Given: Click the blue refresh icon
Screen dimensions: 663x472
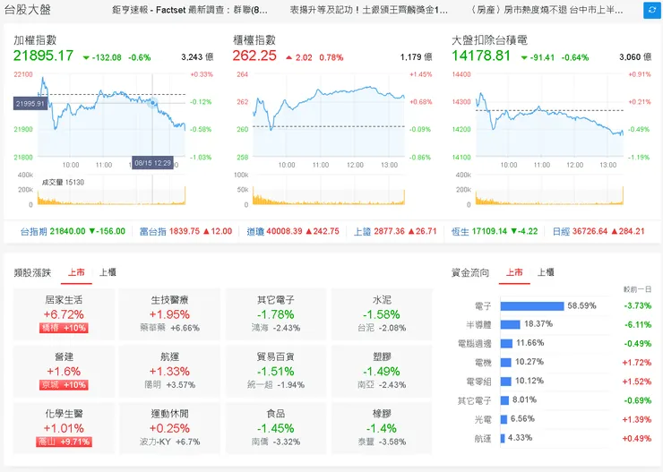Looking at the screenshot, I should pos(651,10).
